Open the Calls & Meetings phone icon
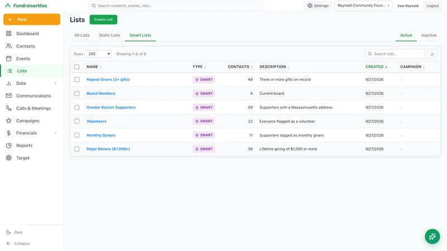This screenshot has width=447, height=251. tap(9, 108)
